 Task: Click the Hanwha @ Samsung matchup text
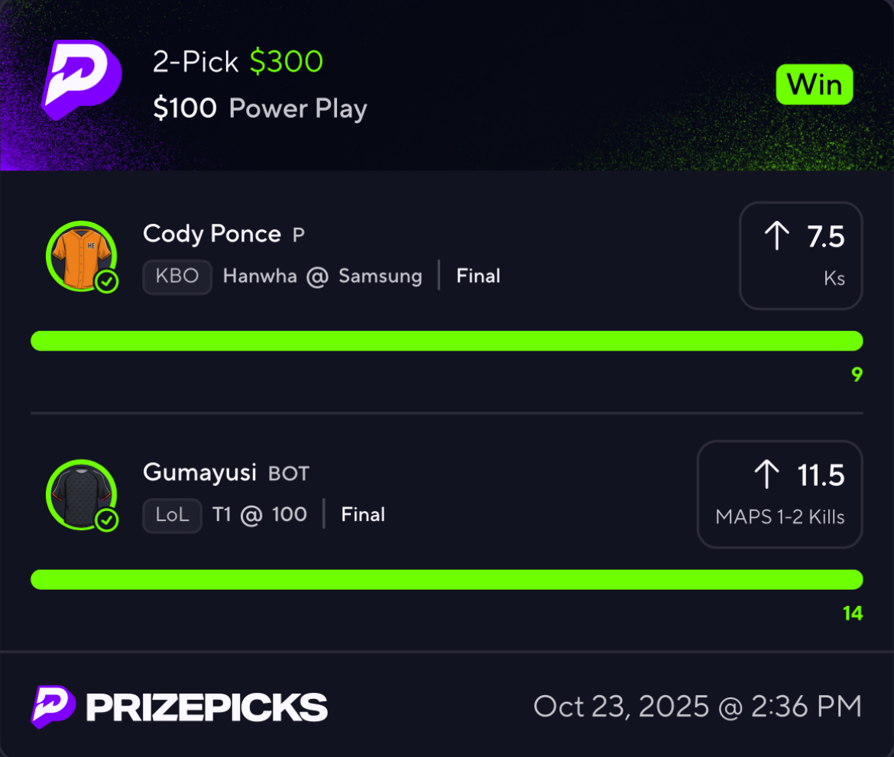pos(322,277)
